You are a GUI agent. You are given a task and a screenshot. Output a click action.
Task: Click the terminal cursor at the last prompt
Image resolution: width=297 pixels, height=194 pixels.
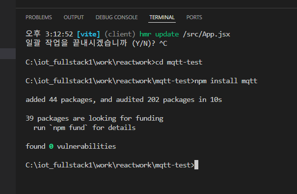point(196,165)
